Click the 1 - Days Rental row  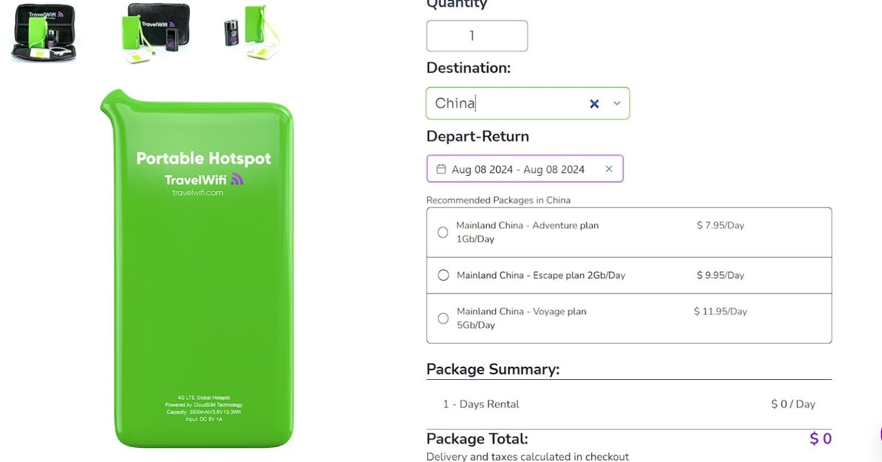point(481,404)
